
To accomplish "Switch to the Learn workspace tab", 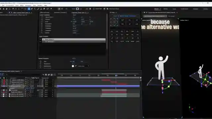I will (x=174, y=9).
